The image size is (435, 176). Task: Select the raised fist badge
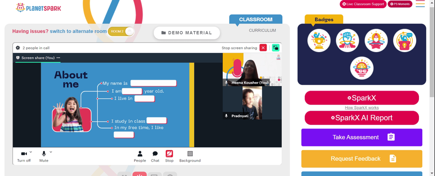click(347, 41)
